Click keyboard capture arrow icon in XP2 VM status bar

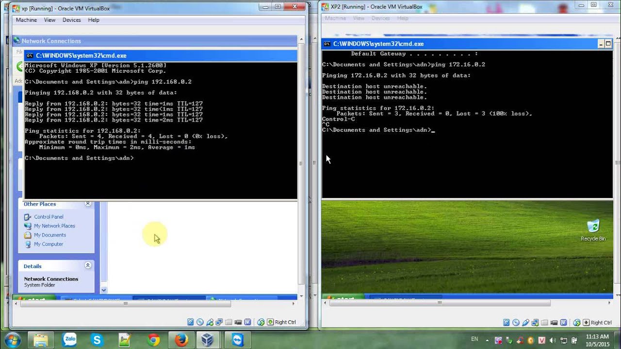(x=586, y=322)
